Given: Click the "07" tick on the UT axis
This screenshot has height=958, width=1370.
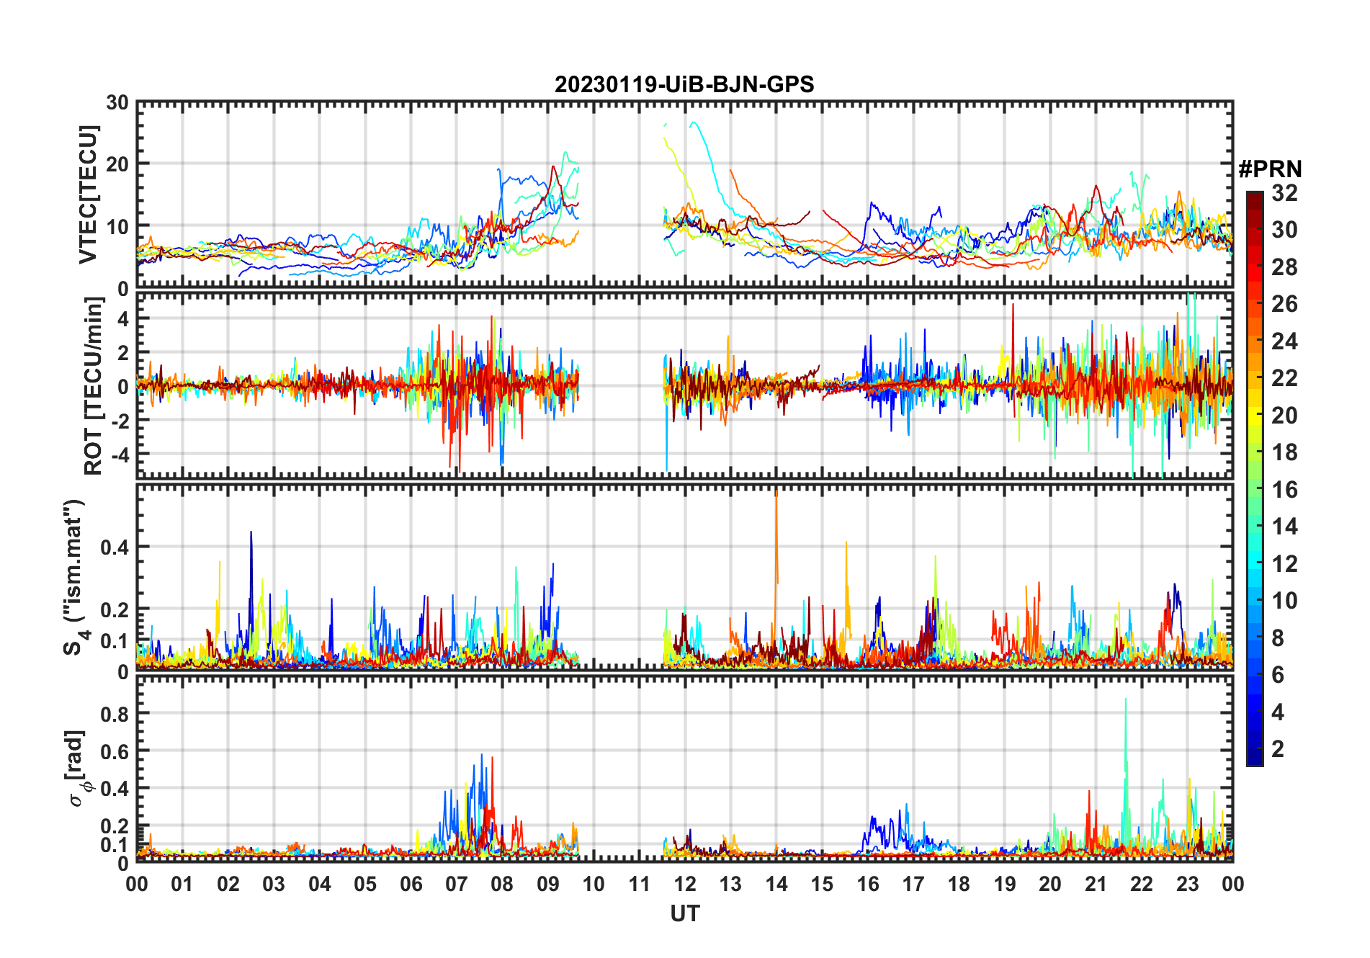Looking at the screenshot, I should 457,884.
